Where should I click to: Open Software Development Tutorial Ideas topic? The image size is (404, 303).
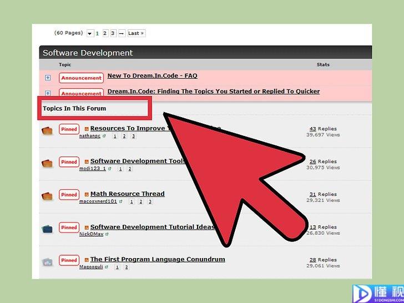coord(153,227)
